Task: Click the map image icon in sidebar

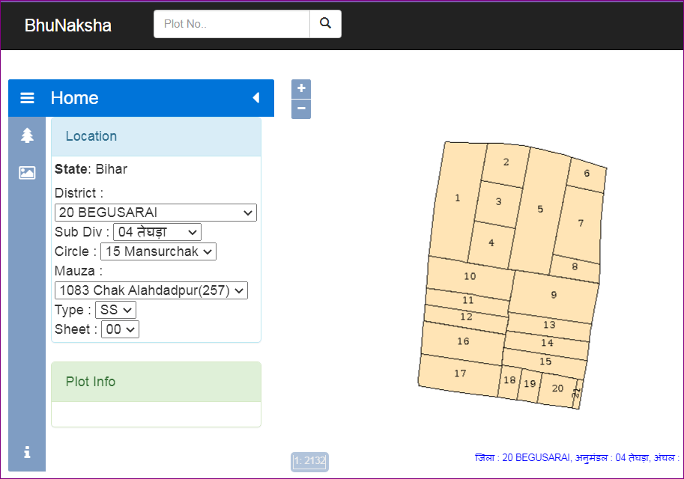Action: pos(27,172)
